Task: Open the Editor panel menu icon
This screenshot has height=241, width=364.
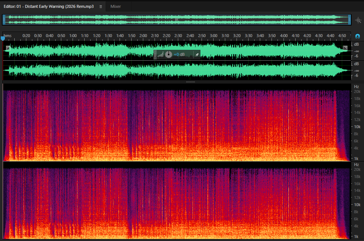Action: click(101, 6)
